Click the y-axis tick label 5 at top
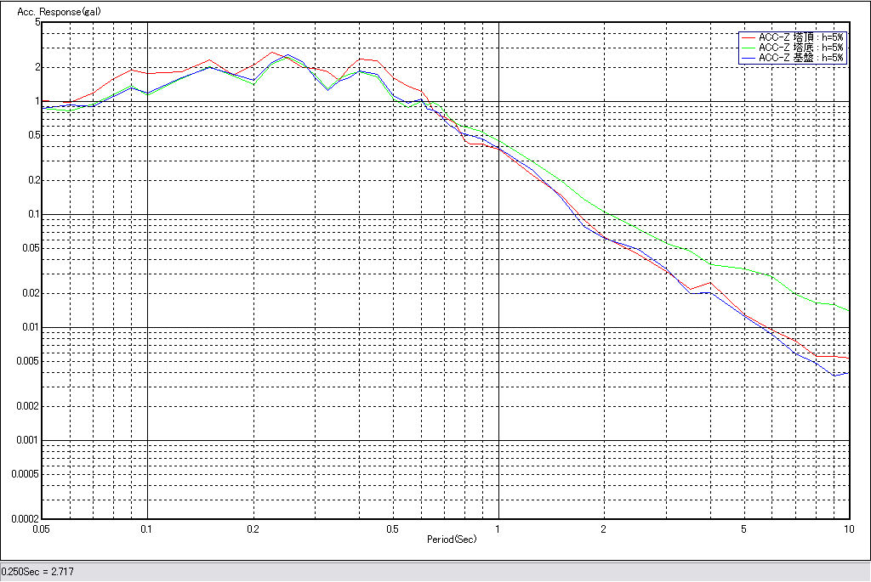Image resolution: width=871 pixels, height=582 pixels. 37,22
